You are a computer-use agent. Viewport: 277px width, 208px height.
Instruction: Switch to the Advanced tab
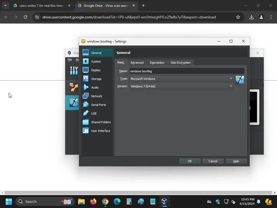[x=137, y=63]
